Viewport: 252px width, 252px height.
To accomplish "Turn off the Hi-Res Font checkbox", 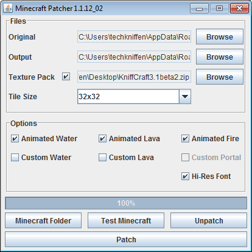I will tap(185, 177).
